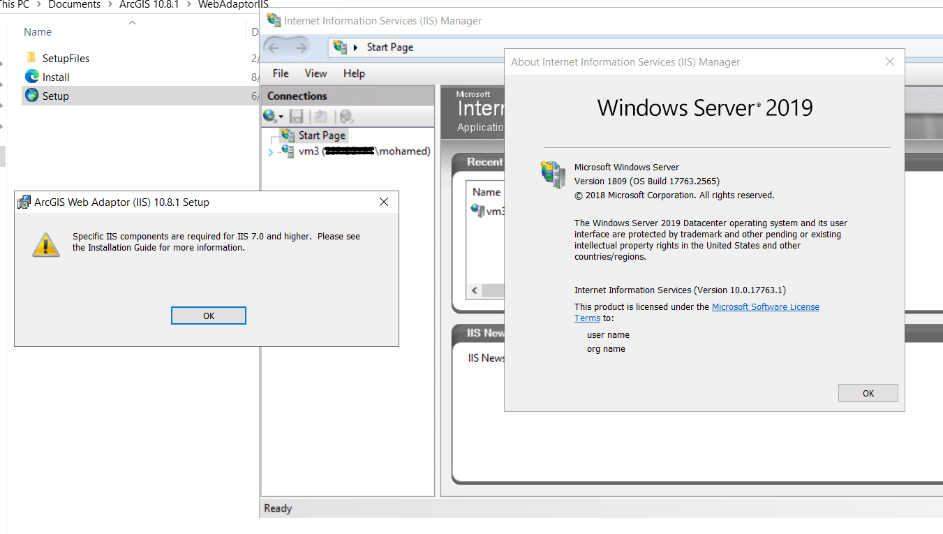The height and width of the screenshot is (534, 943).
Task: Click the yellow warning icon in Setup dialog
Action: pos(46,245)
